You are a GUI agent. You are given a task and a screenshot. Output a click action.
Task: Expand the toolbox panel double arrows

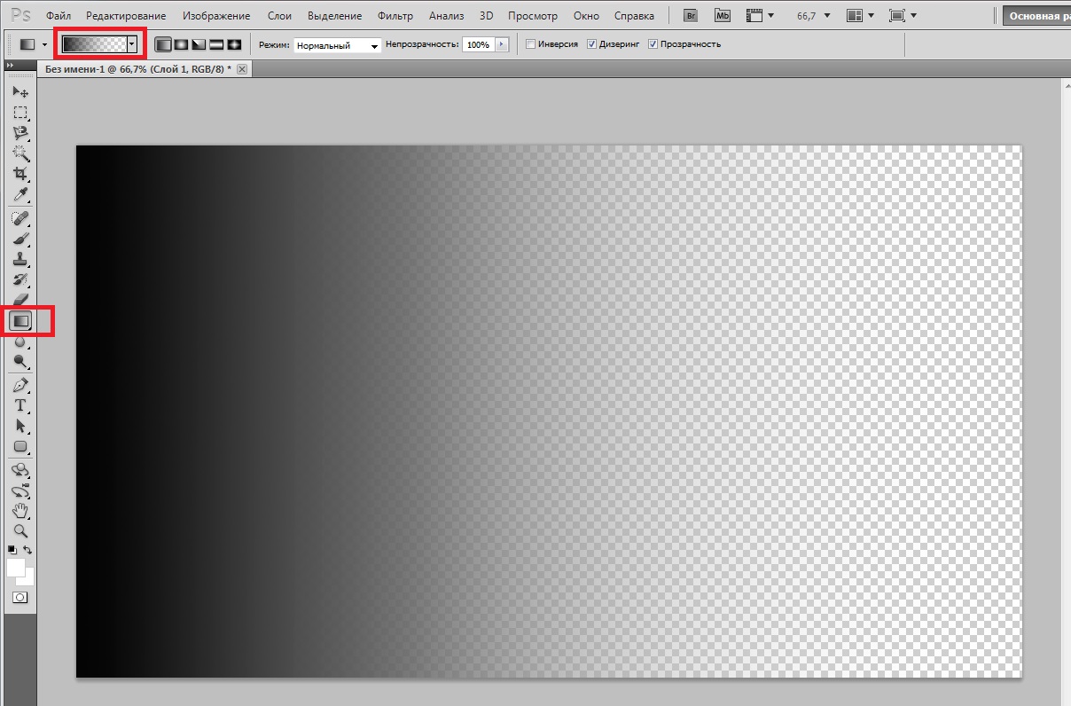[10, 67]
